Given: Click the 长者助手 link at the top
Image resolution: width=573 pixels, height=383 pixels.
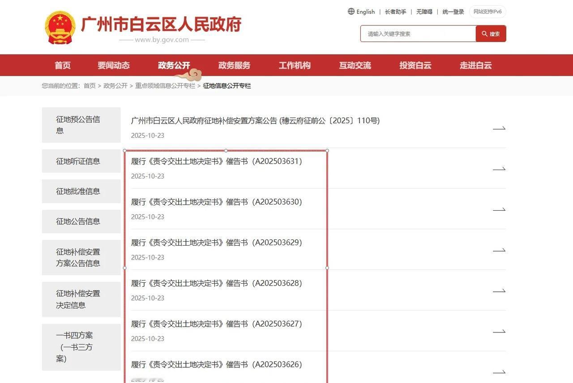Looking at the screenshot, I should coord(395,11).
